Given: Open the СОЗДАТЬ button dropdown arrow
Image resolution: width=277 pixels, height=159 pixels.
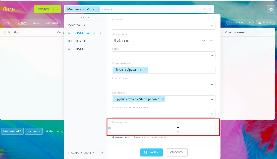Looking at the screenshot, I should [57, 9].
